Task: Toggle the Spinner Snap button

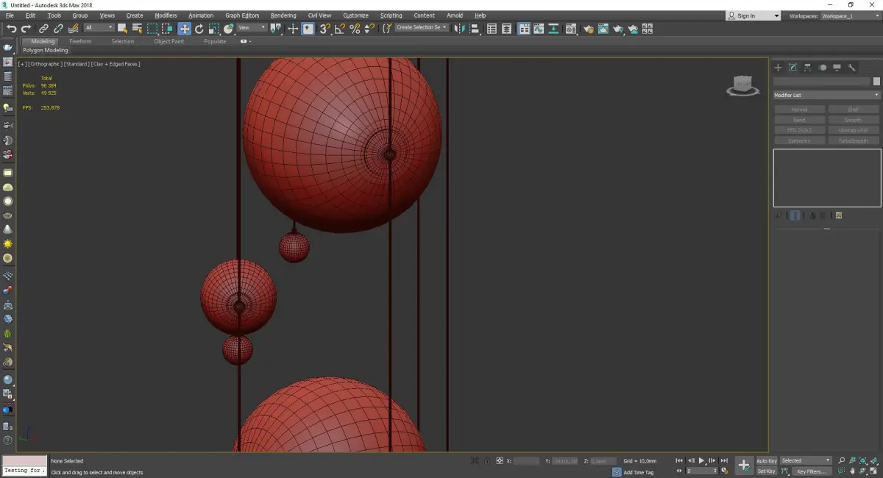Action: click(369, 29)
